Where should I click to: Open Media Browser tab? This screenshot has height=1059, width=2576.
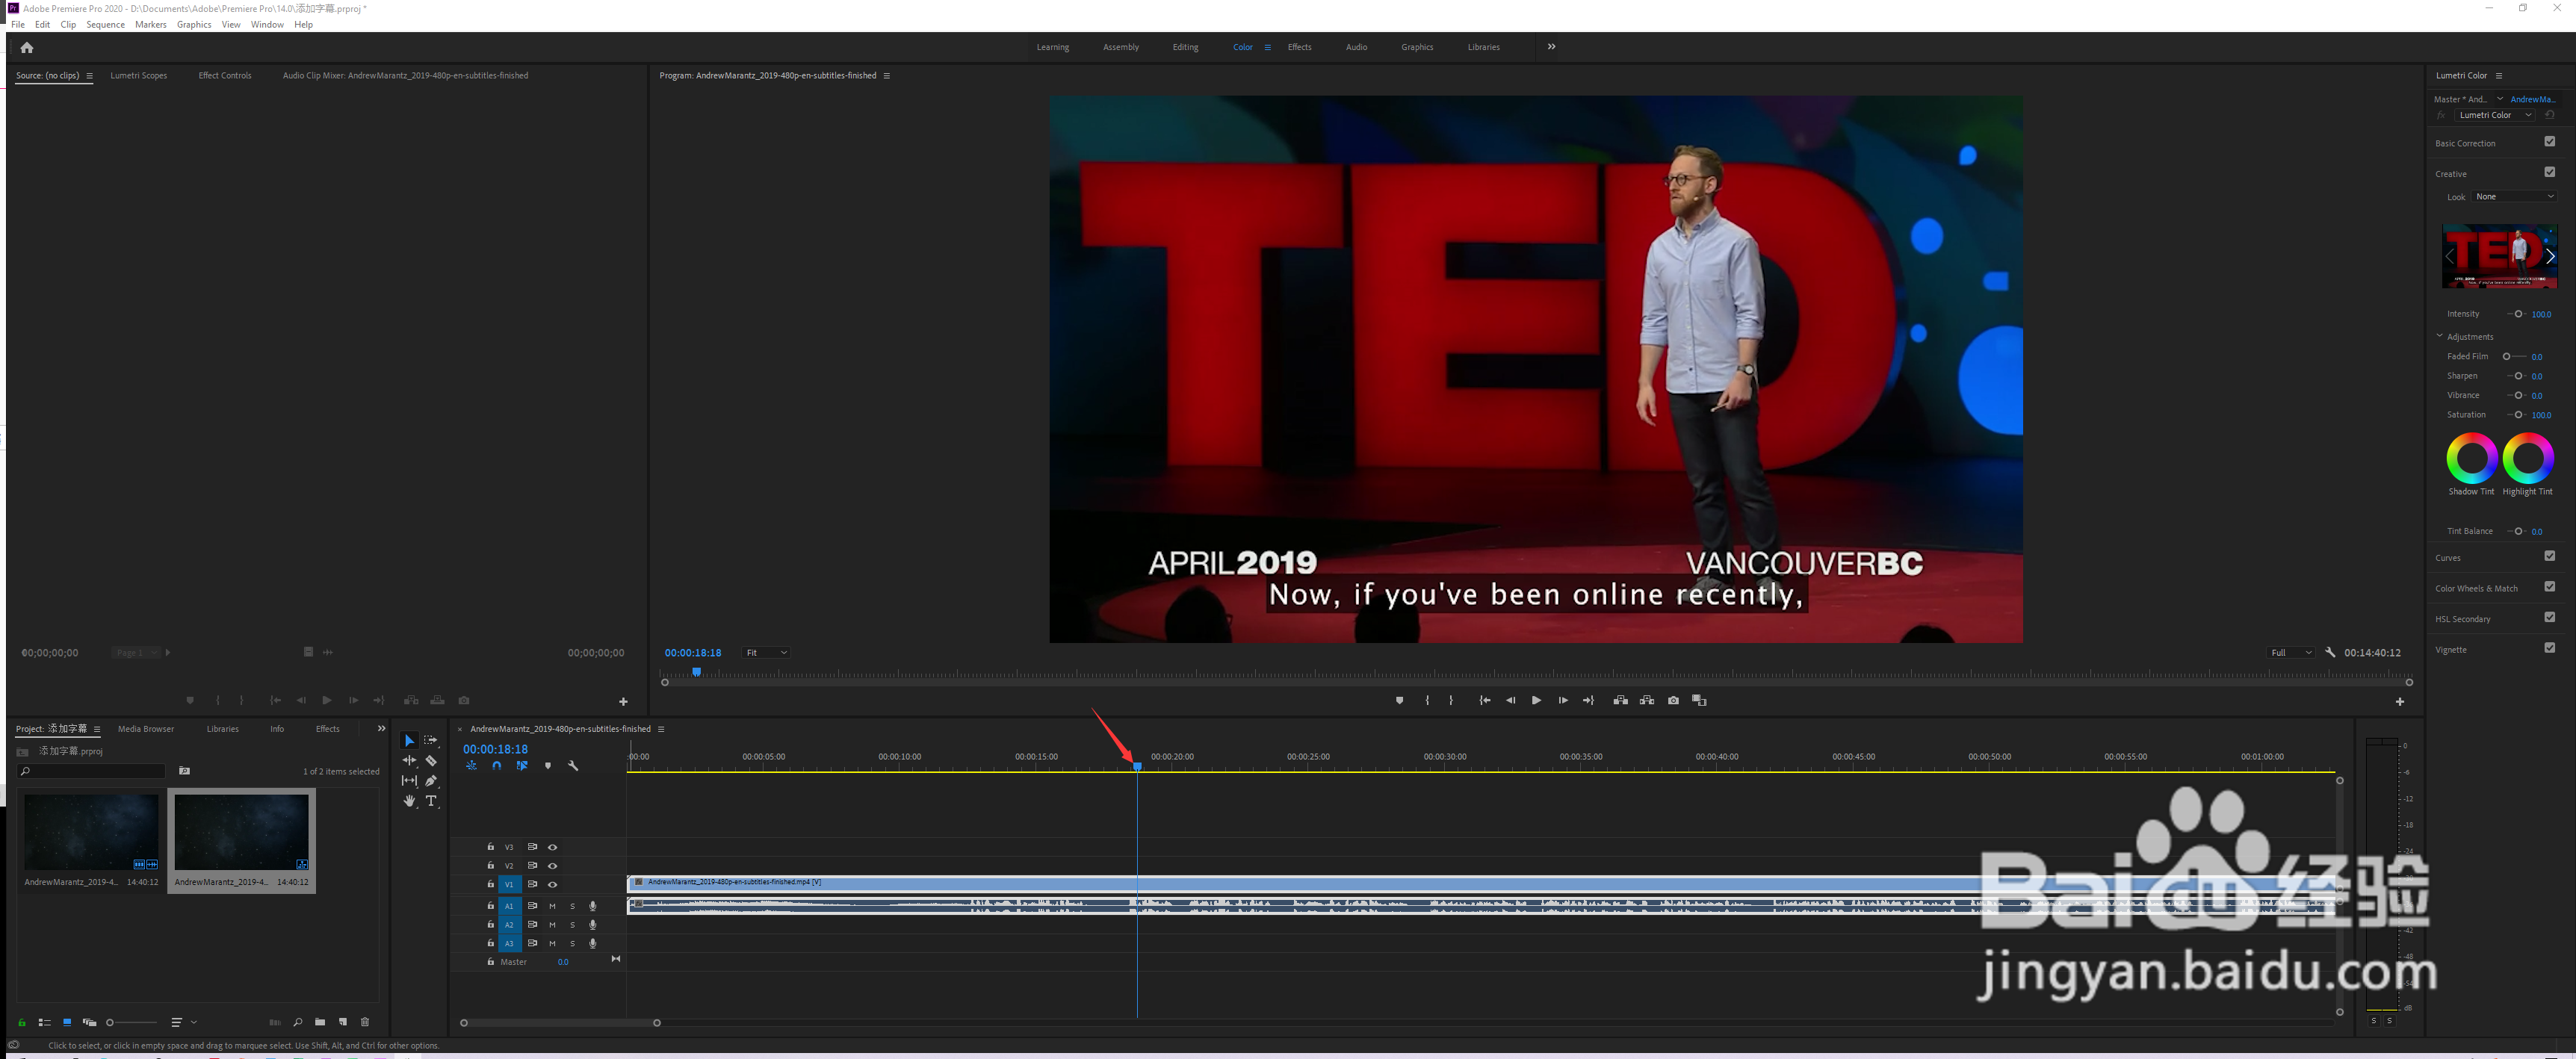tap(146, 729)
